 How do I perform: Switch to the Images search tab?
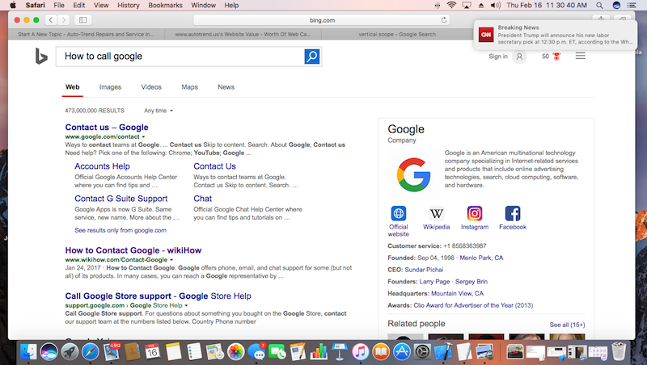coord(110,87)
